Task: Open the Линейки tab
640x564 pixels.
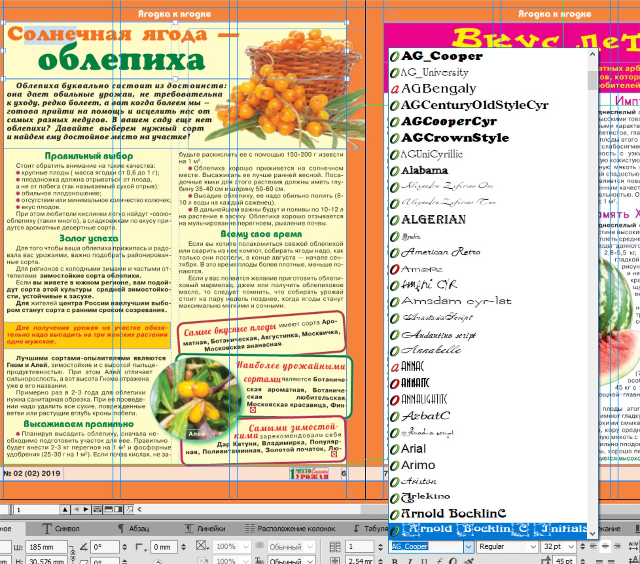Action: coord(205,529)
